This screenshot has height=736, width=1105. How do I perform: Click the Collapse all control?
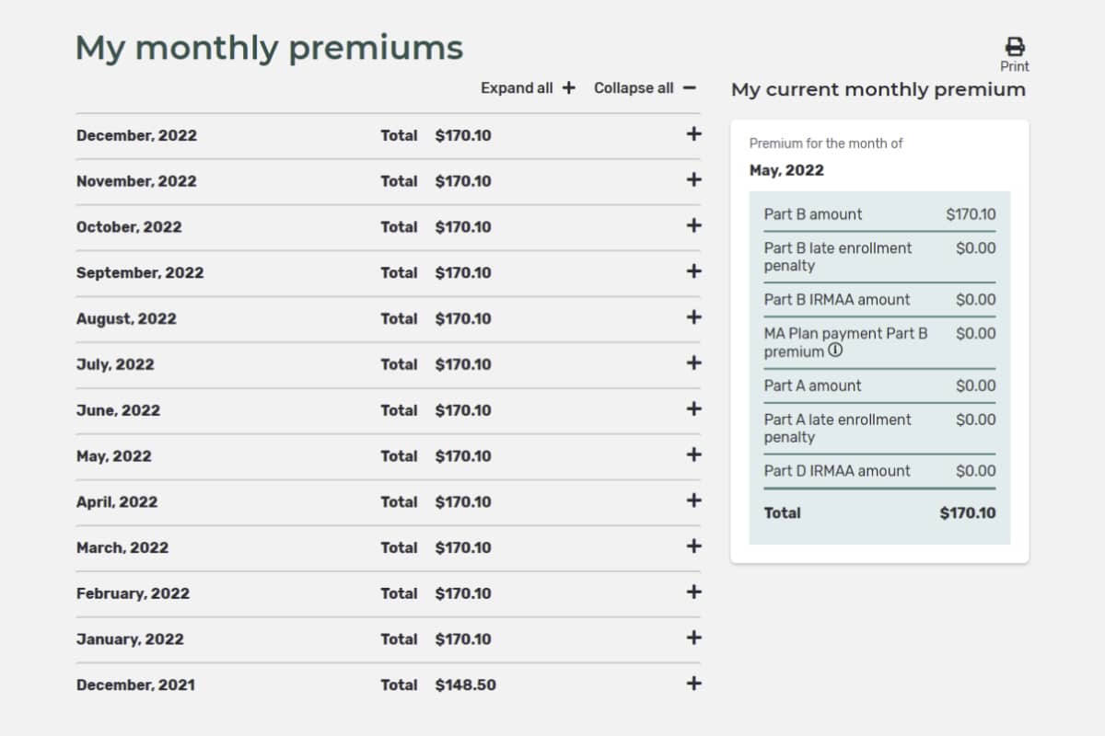[x=644, y=87]
